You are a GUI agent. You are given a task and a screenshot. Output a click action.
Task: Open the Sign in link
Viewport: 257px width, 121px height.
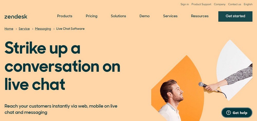pyautogui.click(x=185, y=4)
